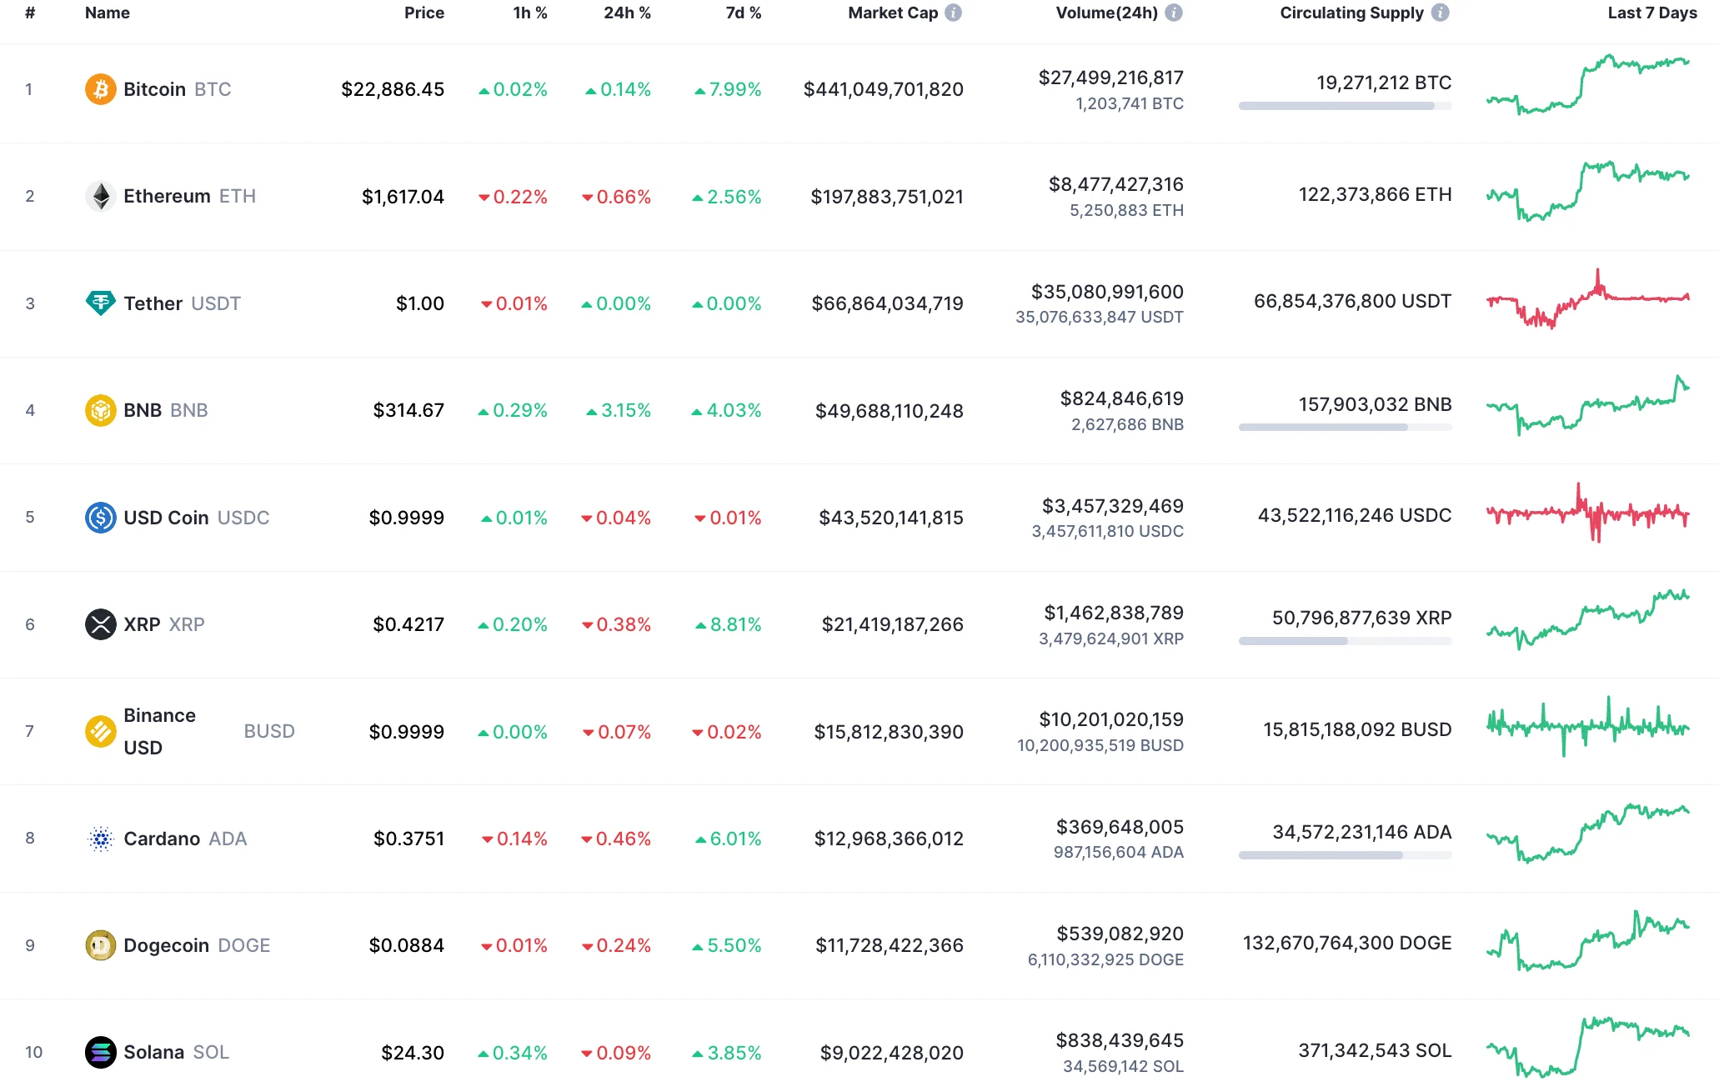Click the Dogecoin logo icon
Screen dimensions: 1719x1092
[100, 945]
